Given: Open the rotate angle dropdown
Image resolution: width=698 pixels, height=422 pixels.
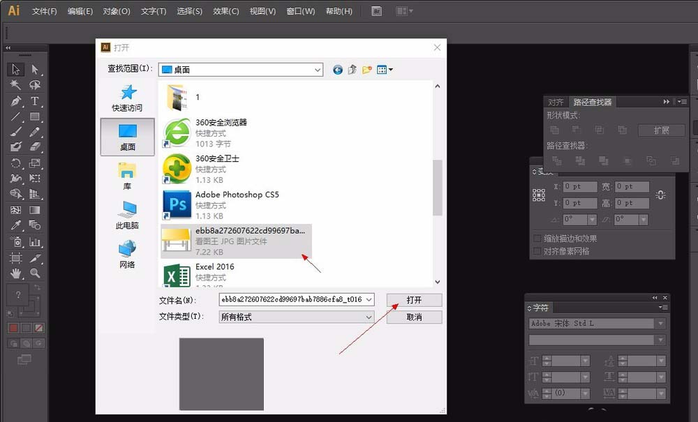Looking at the screenshot, I should click(x=592, y=220).
